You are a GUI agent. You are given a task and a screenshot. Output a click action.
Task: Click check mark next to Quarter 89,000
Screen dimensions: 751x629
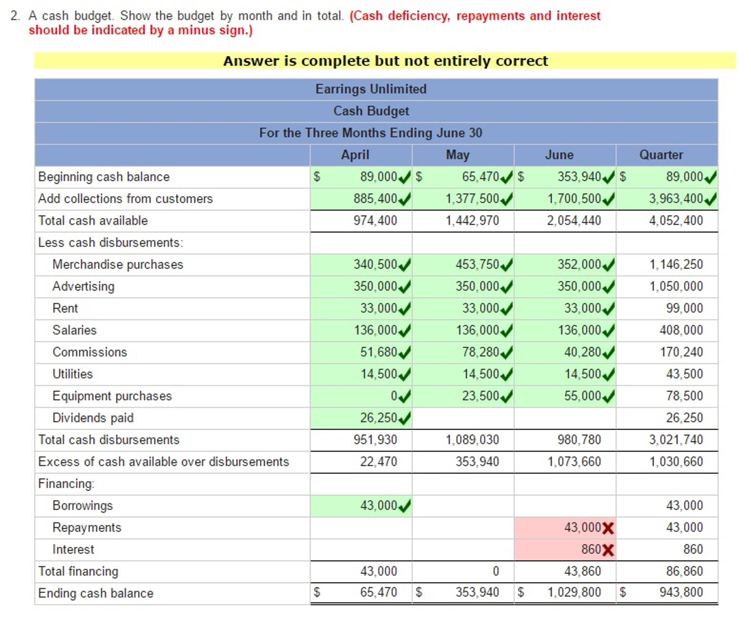(711, 177)
